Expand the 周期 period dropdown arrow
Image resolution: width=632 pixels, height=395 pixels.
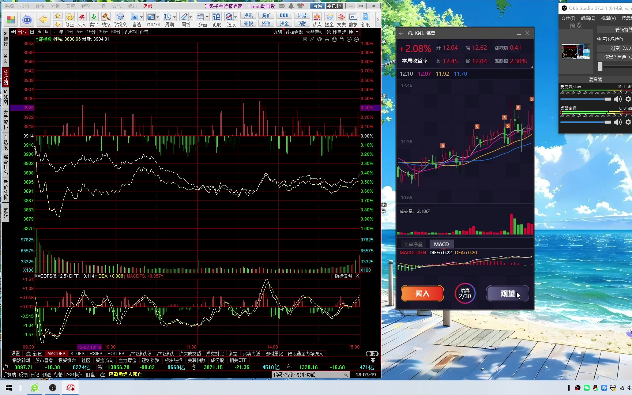174,17
